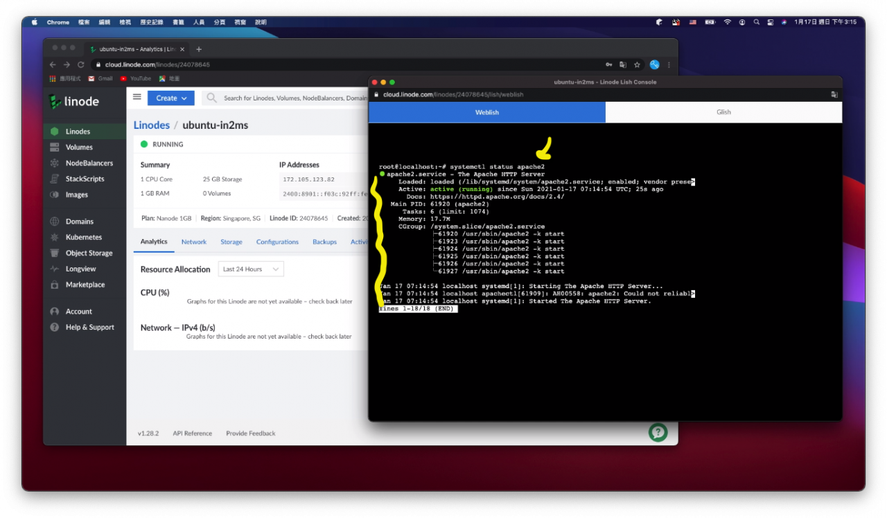Image resolution: width=887 pixels, height=518 pixels.
Task: Open Kubernetes in the sidebar
Action: [x=84, y=238]
